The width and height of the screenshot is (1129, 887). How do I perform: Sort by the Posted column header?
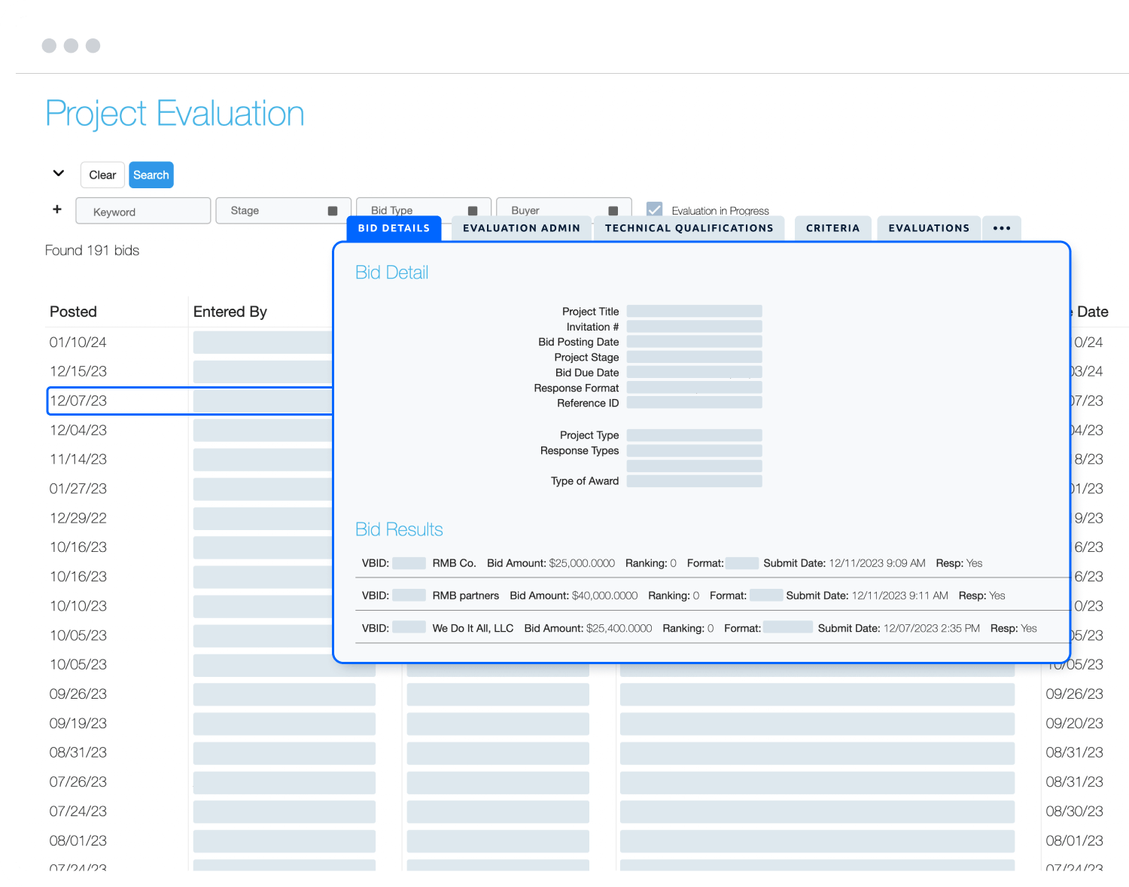pos(73,312)
